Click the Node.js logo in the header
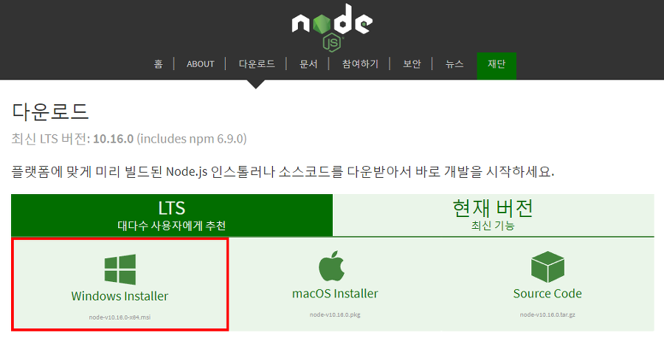664x341 pixels. click(x=332, y=27)
